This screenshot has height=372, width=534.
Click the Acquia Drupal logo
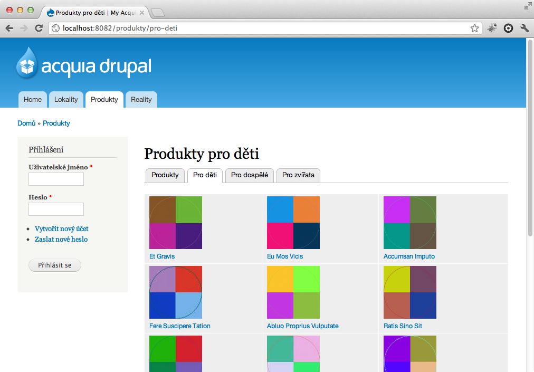pyautogui.click(x=84, y=64)
